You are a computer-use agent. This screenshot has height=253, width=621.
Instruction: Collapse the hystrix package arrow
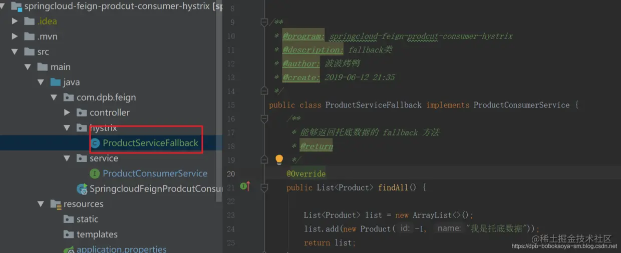point(67,128)
